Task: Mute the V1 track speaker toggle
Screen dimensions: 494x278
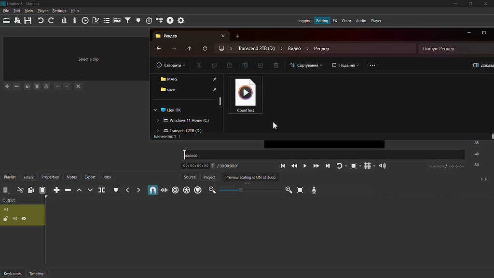Action: point(14,218)
